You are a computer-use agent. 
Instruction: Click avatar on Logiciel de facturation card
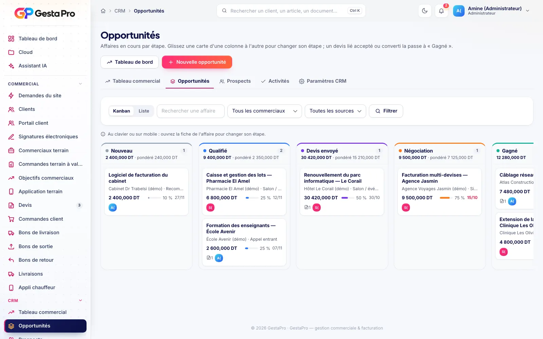(113, 207)
